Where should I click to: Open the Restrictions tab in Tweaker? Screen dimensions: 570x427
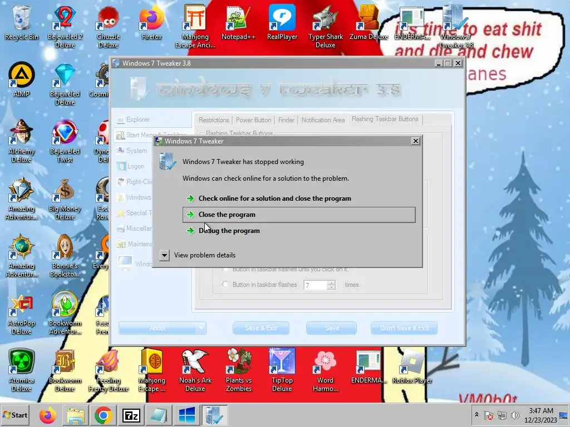214,120
